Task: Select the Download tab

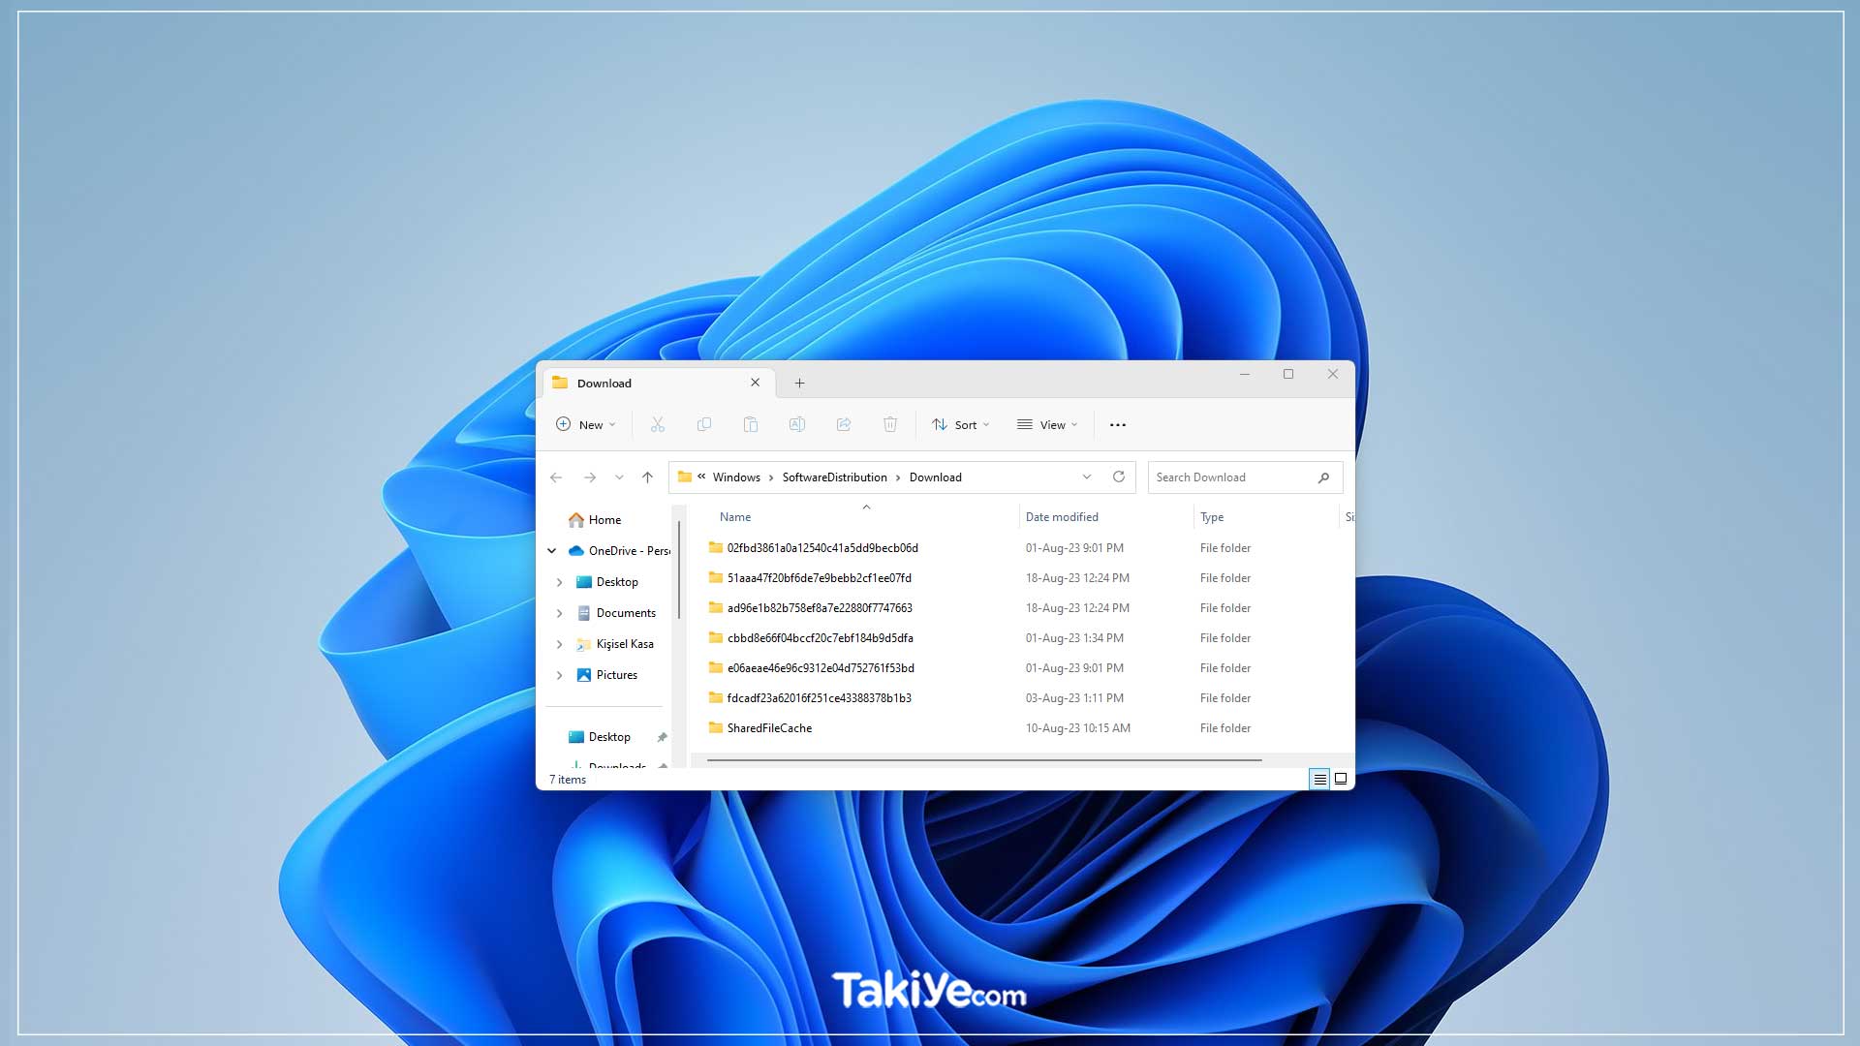Action: pyautogui.click(x=659, y=383)
